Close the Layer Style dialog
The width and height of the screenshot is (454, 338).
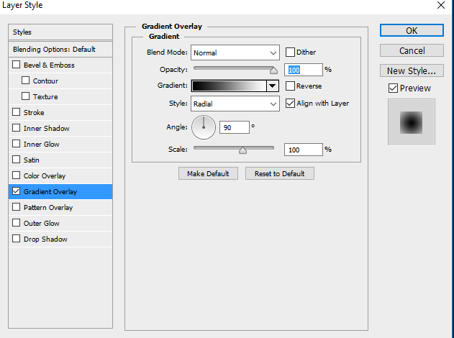point(441,5)
